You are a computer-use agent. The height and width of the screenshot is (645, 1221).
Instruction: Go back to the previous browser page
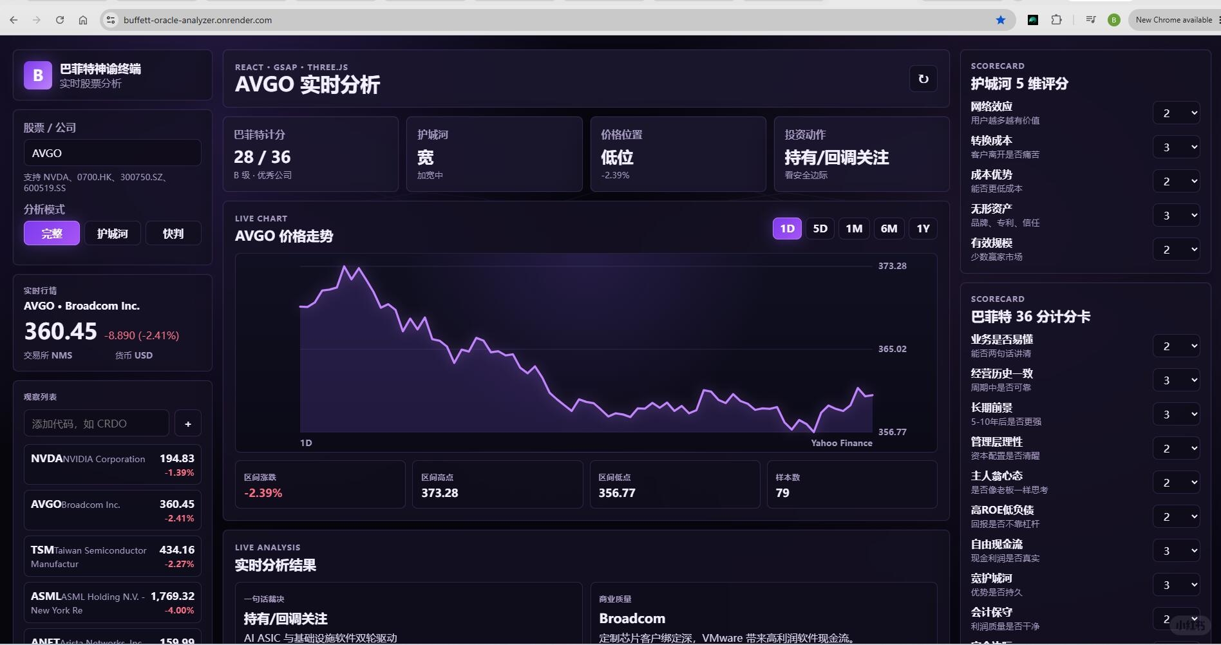pyautogui.click(x=14, y=20)
